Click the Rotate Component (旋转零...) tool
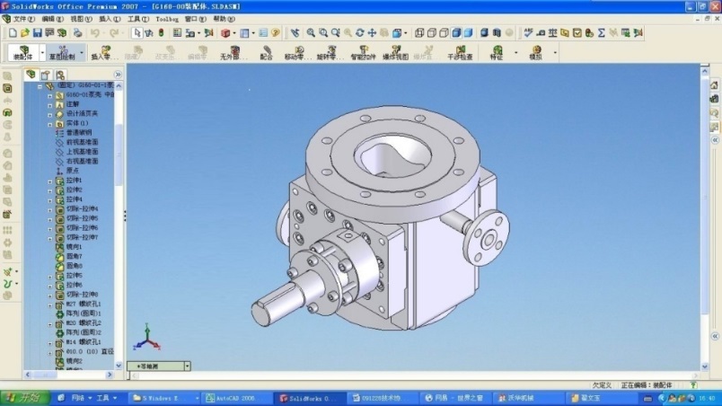 pyautogui.click(x=330, y=52)
